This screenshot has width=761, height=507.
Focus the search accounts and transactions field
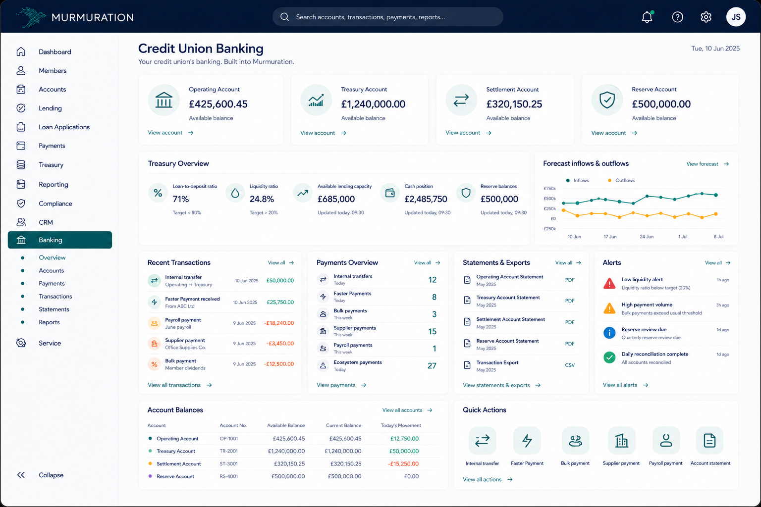pyautogui.click(x=388, y=17)
